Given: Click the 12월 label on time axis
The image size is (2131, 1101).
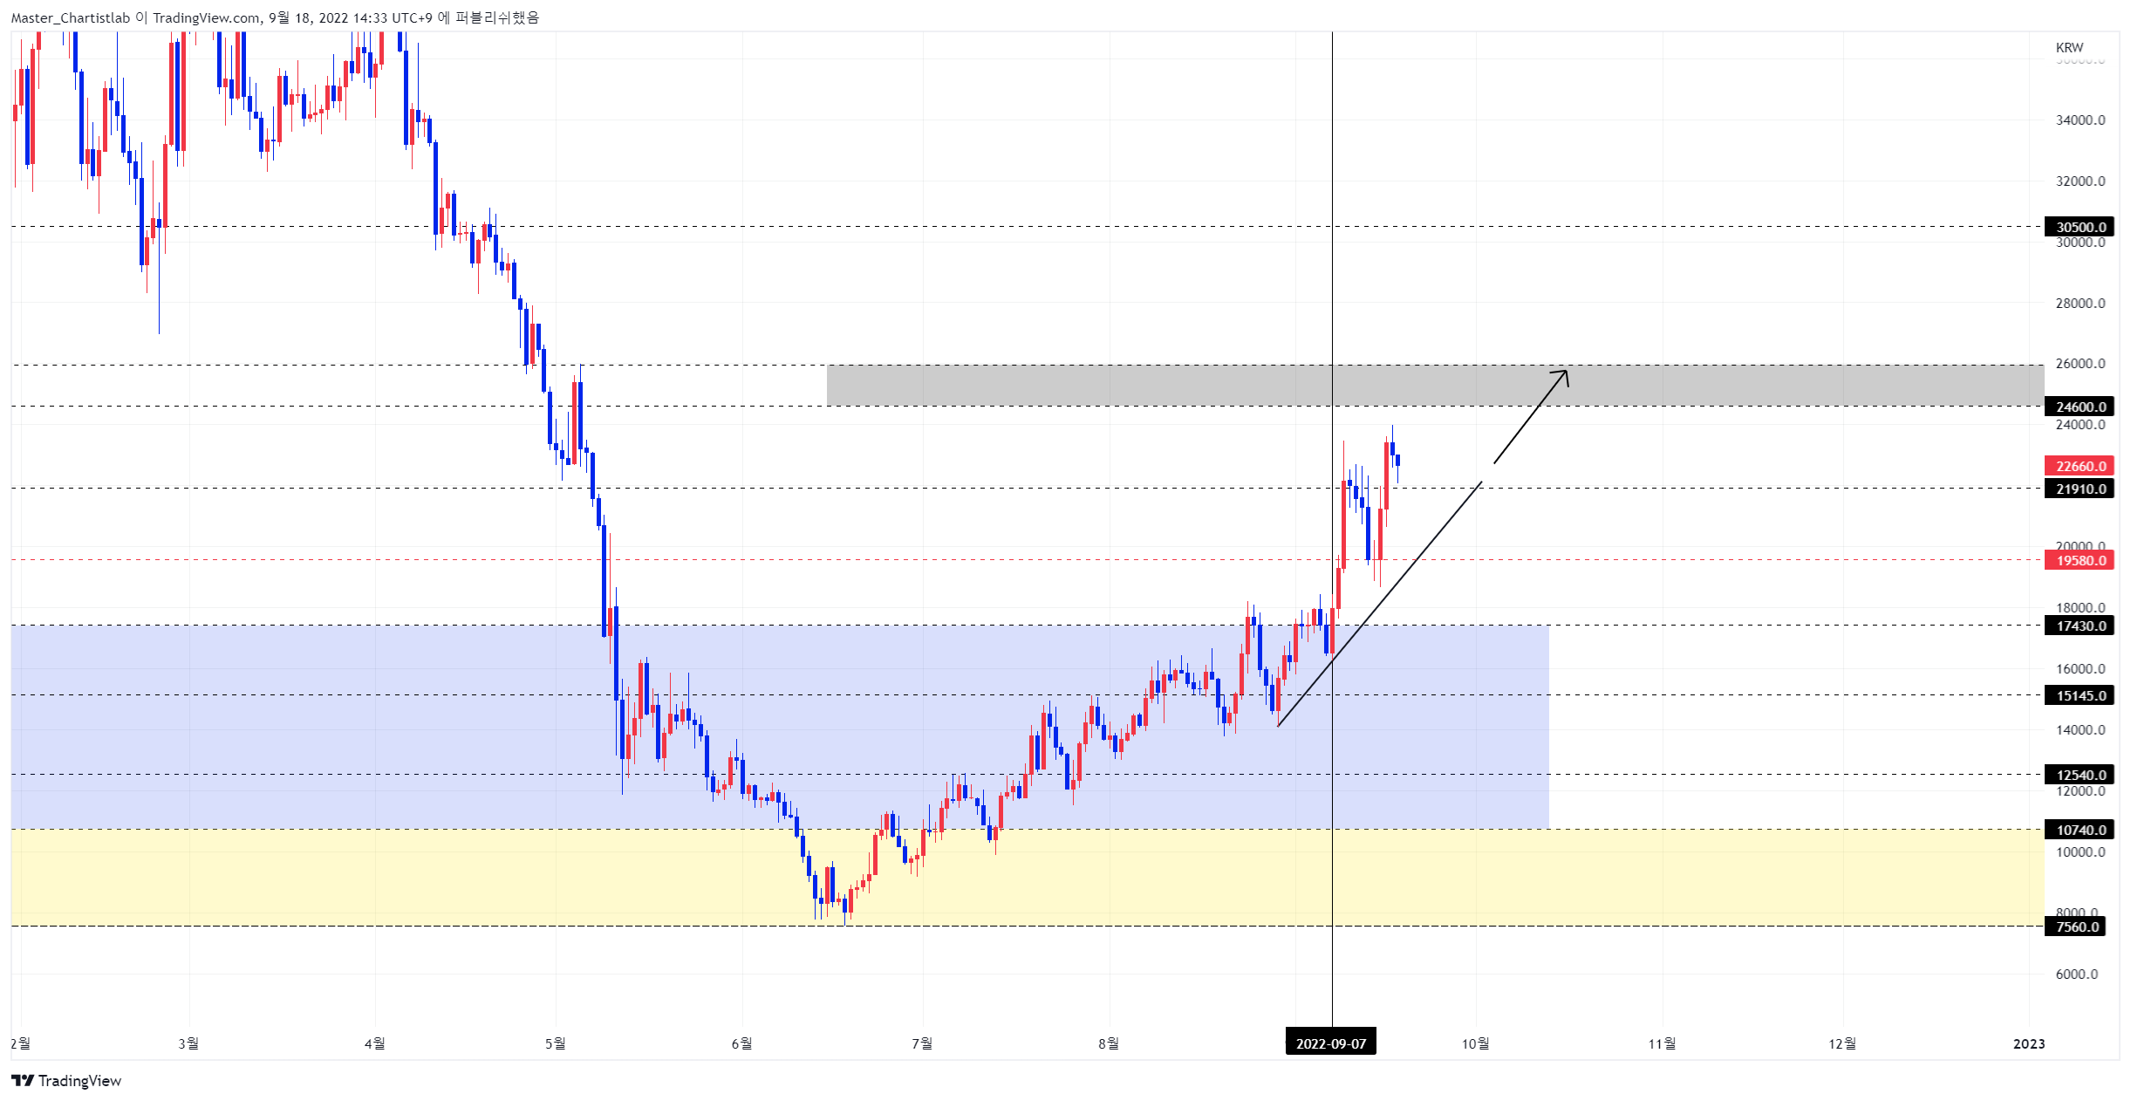Looking at the screenshot, I should [1842, 1043].
